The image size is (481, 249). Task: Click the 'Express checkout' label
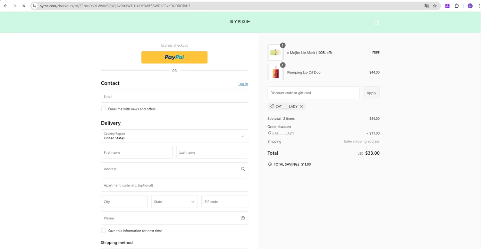coord(174,46)
